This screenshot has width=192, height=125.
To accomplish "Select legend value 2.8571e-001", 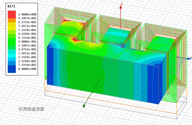I will [x=27, y=53].
